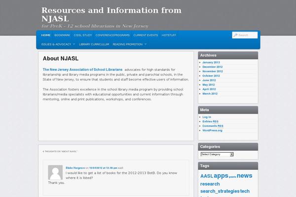Open the October 2012 archive
Viewport: 296px width, 197px height.
point(211,76)
